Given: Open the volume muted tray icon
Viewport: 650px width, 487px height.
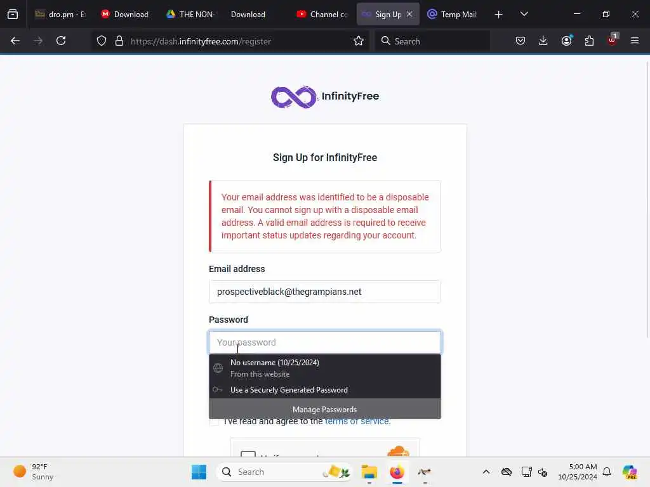Looking at the screenshot, I should click(x=543, y=472).
